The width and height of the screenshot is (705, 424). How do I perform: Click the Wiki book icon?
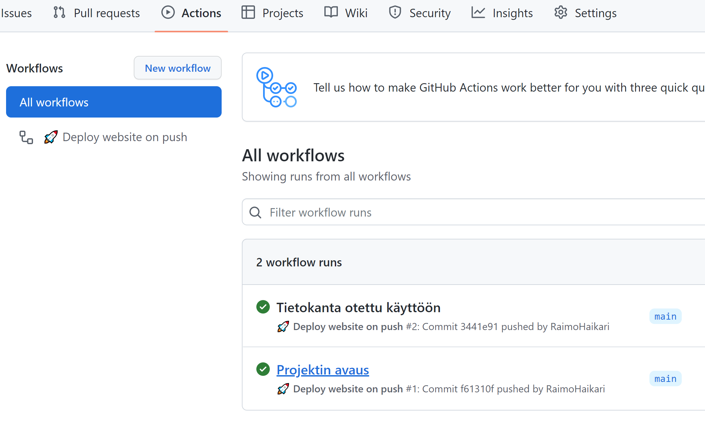coord(331,12)
